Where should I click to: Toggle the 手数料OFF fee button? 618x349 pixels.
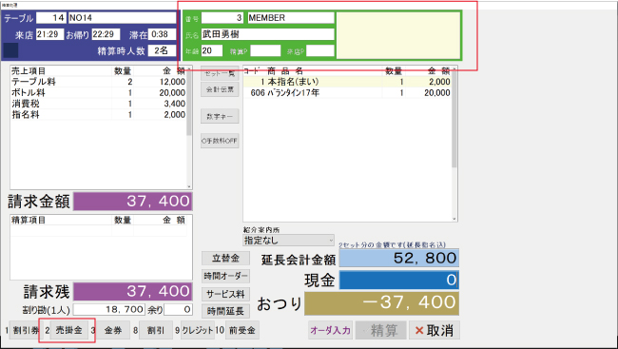click(x=220, y=141)
